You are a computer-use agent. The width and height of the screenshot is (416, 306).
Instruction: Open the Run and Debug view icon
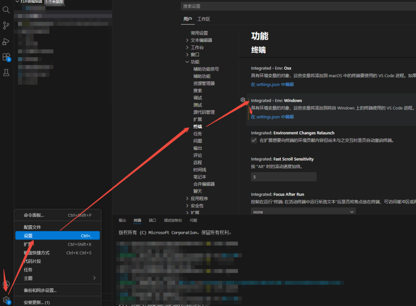point(6,41)
